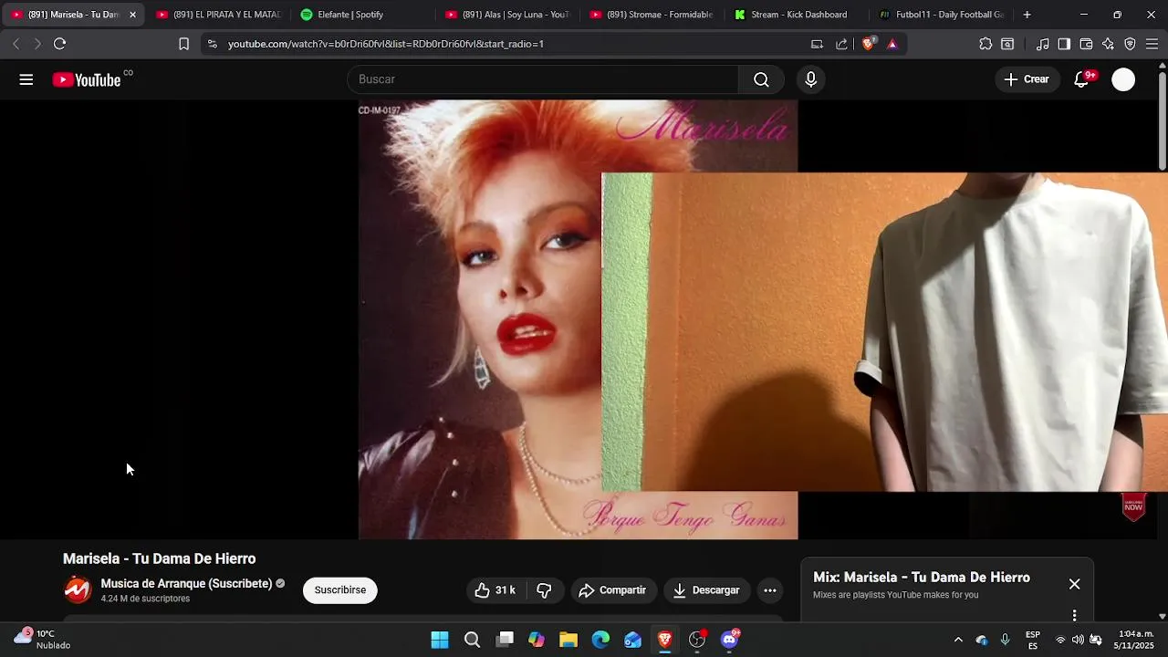Open the clock showing 1:04 a. m.
1168x657 pixels.
(x=1133, y=640)
